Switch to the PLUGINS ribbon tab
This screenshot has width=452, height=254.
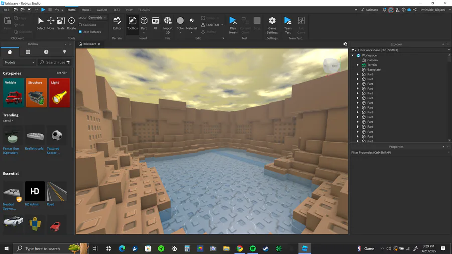point(144,10)
